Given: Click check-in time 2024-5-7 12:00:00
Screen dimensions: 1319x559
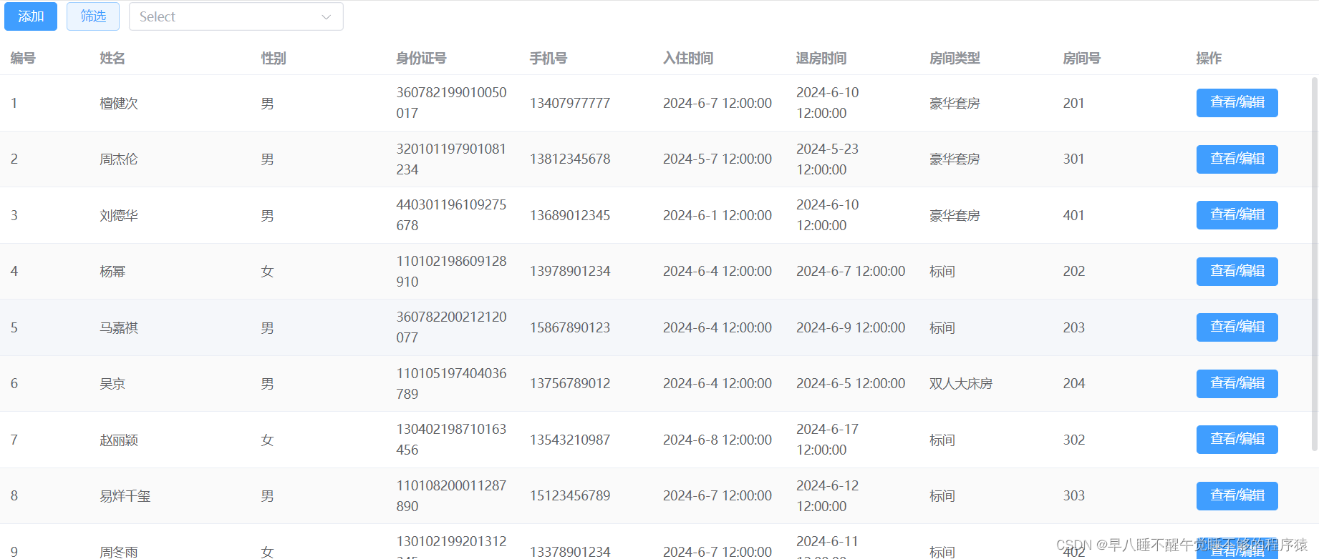Looking at the screenshot, I should 718,159.
